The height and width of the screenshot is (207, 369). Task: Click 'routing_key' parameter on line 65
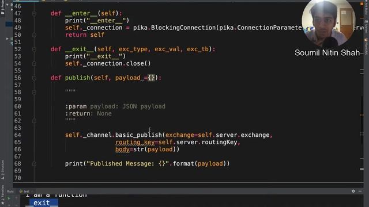tap(135, 142)
